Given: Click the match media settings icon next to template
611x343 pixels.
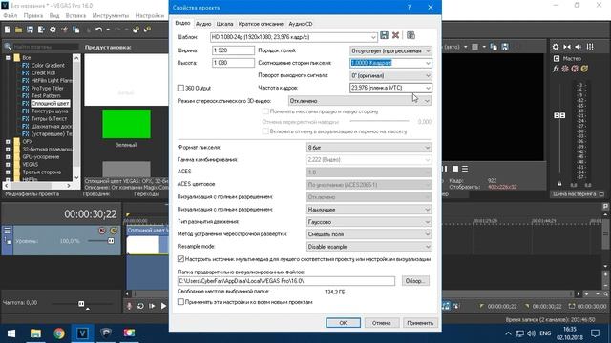Looking at the screenshot, I should 411,35.
